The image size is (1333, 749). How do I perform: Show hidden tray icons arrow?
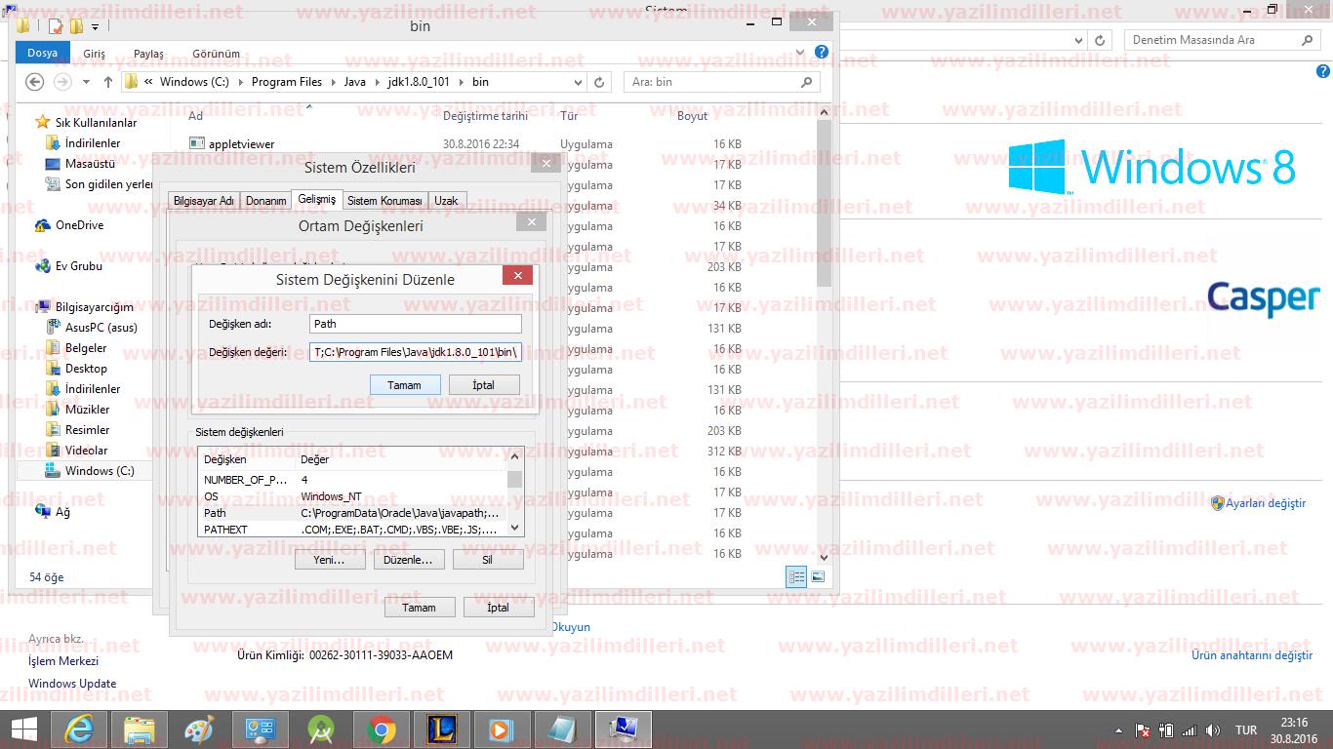[x=1118, y=730]
